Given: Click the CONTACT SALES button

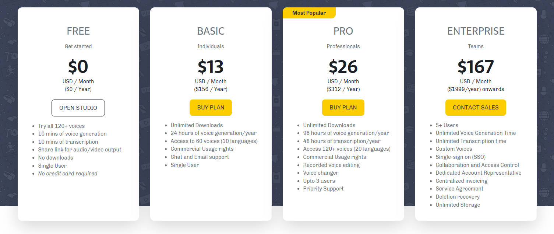Looking at the screenshot, I should pos(476,108).
